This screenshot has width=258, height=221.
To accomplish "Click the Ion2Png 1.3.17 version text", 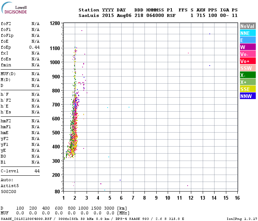I will 242,219.
